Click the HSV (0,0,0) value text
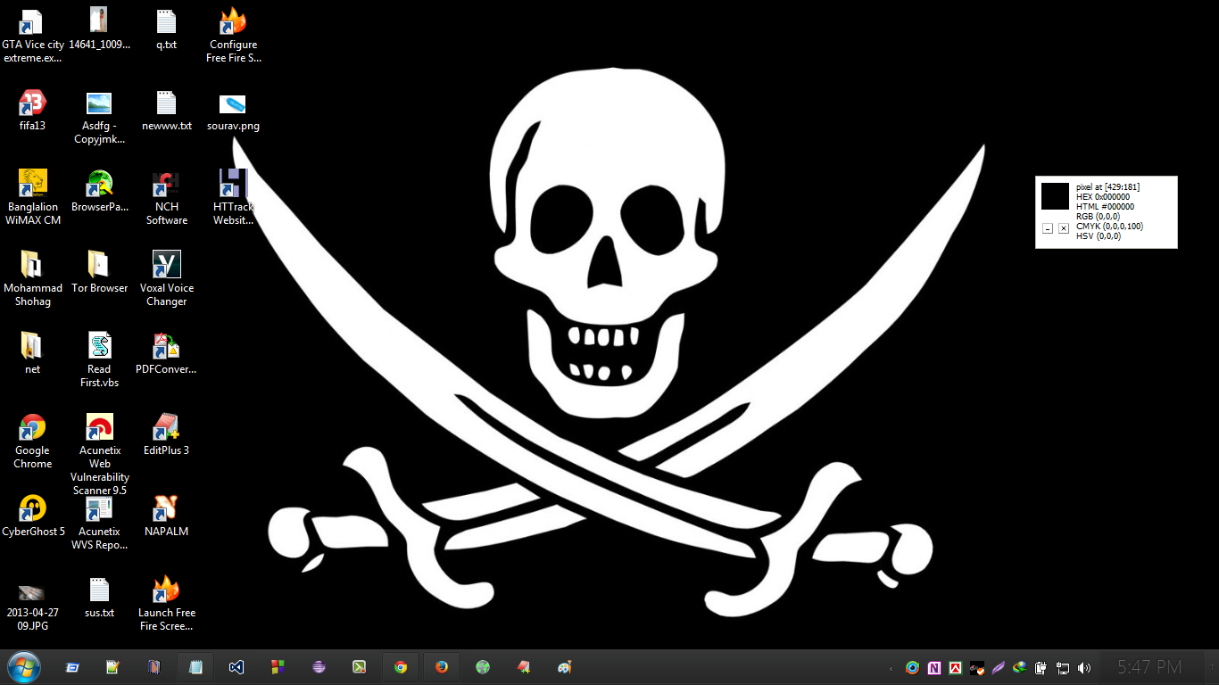 click(1098, 236)
